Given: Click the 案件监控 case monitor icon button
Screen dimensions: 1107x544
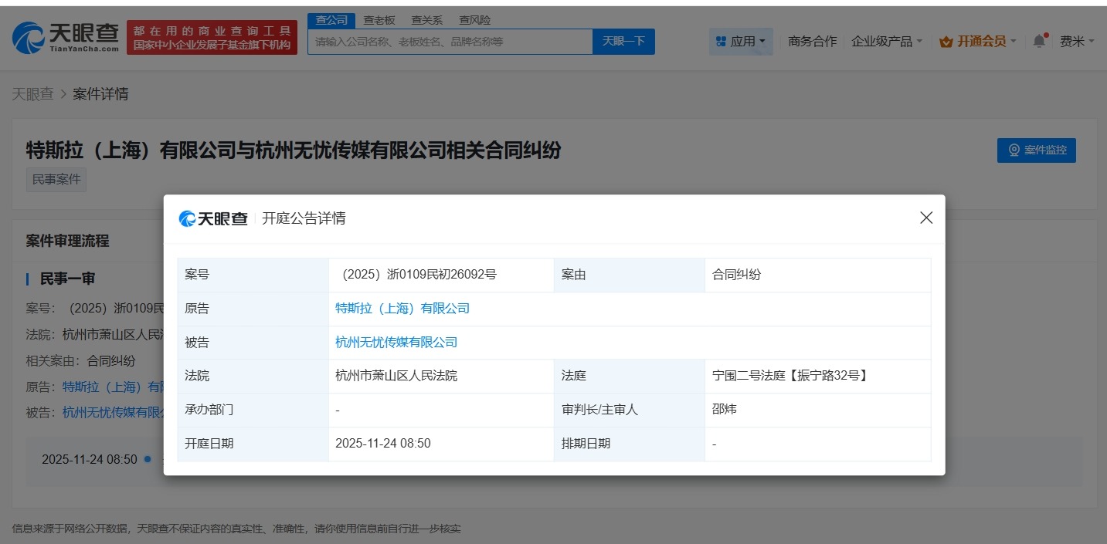Looking at the screenshot, I should (x=1014, y=150).
